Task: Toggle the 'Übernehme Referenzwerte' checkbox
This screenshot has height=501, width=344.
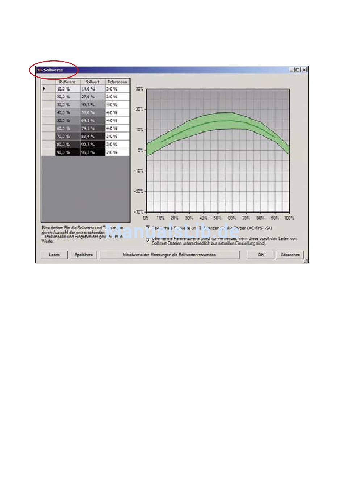Action: pyautogui.click(x=147, y=240)
